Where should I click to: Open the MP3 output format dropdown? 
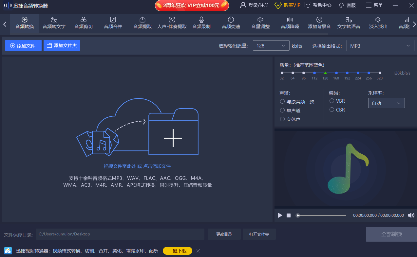pos(380,46)
